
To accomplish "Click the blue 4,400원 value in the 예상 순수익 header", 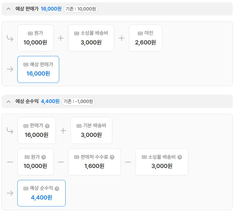I will click(50, 101).
